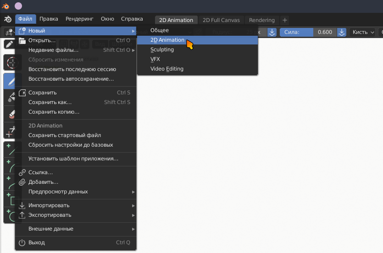This screenshot has width=383, height=253.
Task: Click Восстановить автосохранение...
Action: pos(76,79)
